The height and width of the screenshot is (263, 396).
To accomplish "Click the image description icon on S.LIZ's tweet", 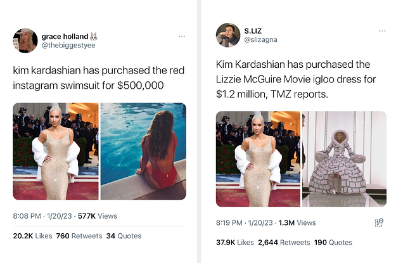I will [x=379, y=222].
